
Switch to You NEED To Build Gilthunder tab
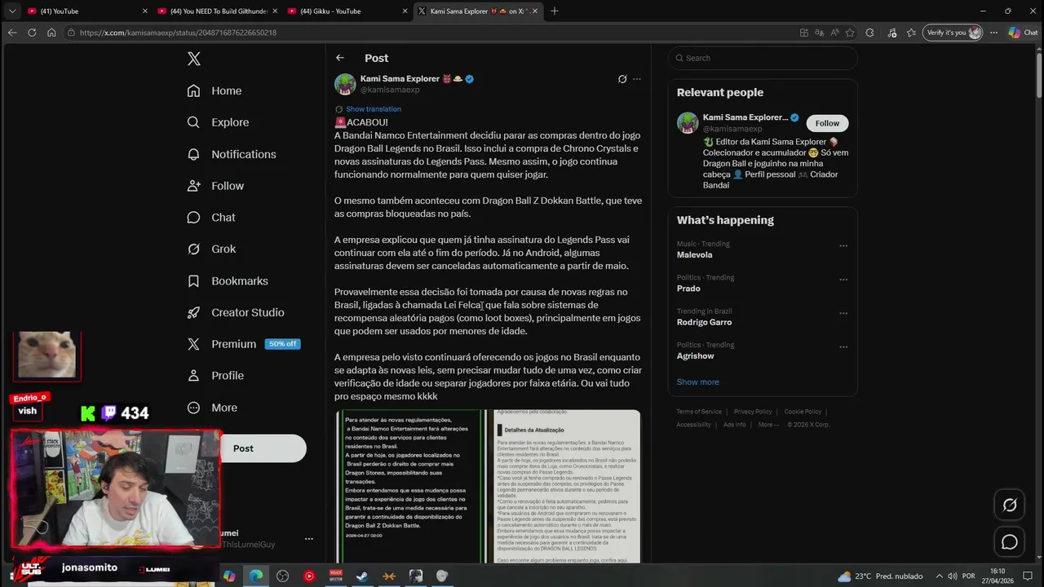point(217,11)
